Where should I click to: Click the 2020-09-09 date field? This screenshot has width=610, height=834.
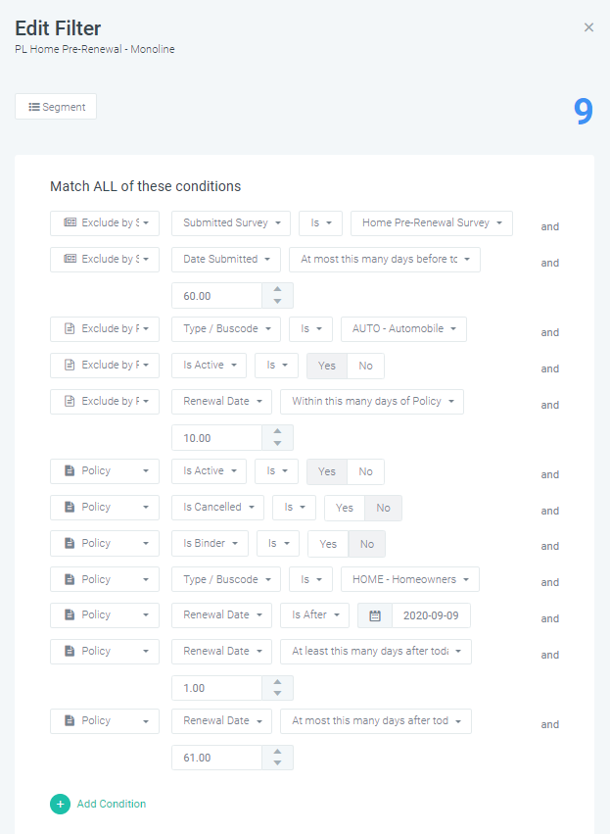click(x=430, y=615)
